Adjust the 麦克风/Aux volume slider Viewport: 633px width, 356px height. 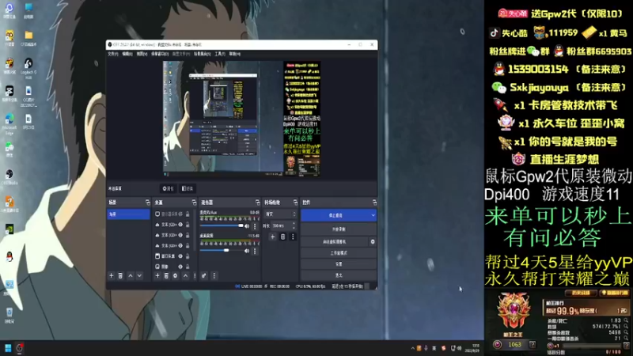point(222,225)
